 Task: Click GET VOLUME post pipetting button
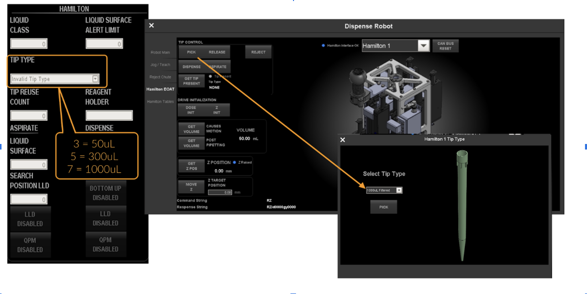(x=191, y=143)
